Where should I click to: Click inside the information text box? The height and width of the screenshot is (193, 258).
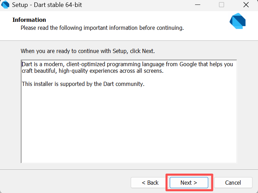(129, 112)
